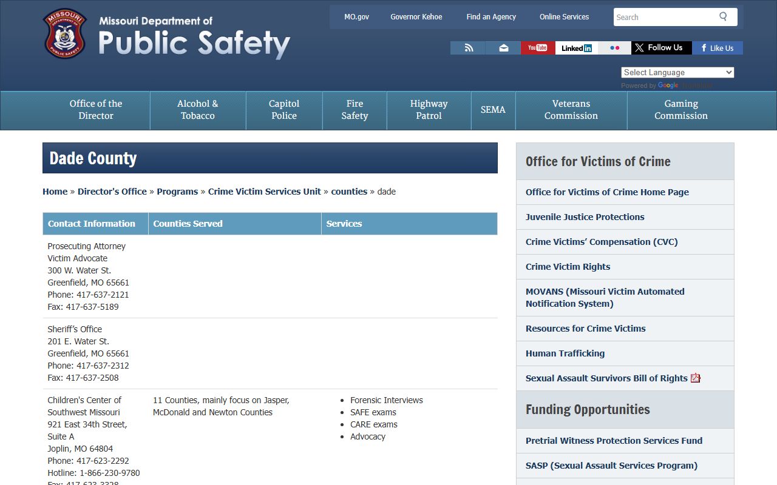Viewport: 777px width, 485px height.
Task: Click the 201 E. Water St. address
Action: pos(78,341)
